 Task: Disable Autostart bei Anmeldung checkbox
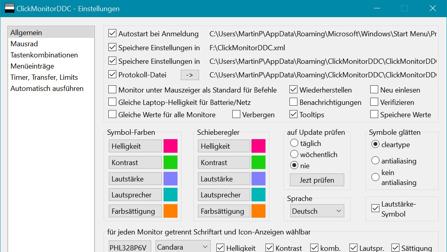112,33
